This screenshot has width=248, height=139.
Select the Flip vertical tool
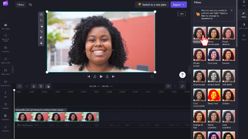[x=41, y=43]
